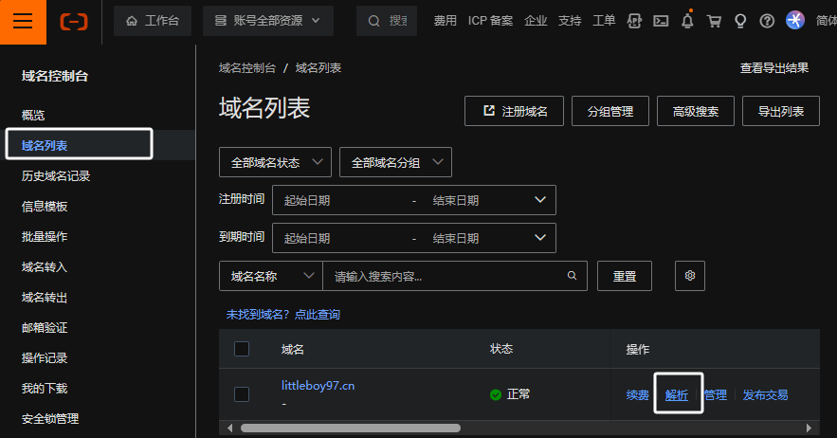Click 续费 for littleboy97.cn
The height and width of the screenshot is (438, 837).
(x=637, y=394)
